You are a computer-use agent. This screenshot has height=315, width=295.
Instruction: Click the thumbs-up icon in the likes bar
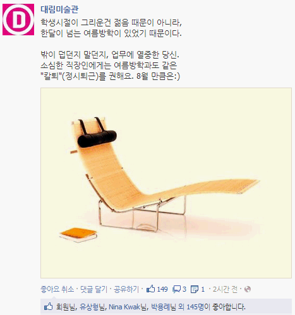(x=49, y=307)
